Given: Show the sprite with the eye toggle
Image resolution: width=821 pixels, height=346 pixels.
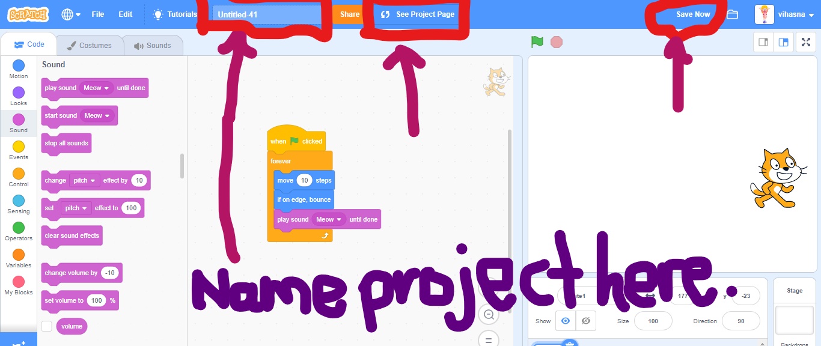Looking at the screenshot, I should coord(565,321).
